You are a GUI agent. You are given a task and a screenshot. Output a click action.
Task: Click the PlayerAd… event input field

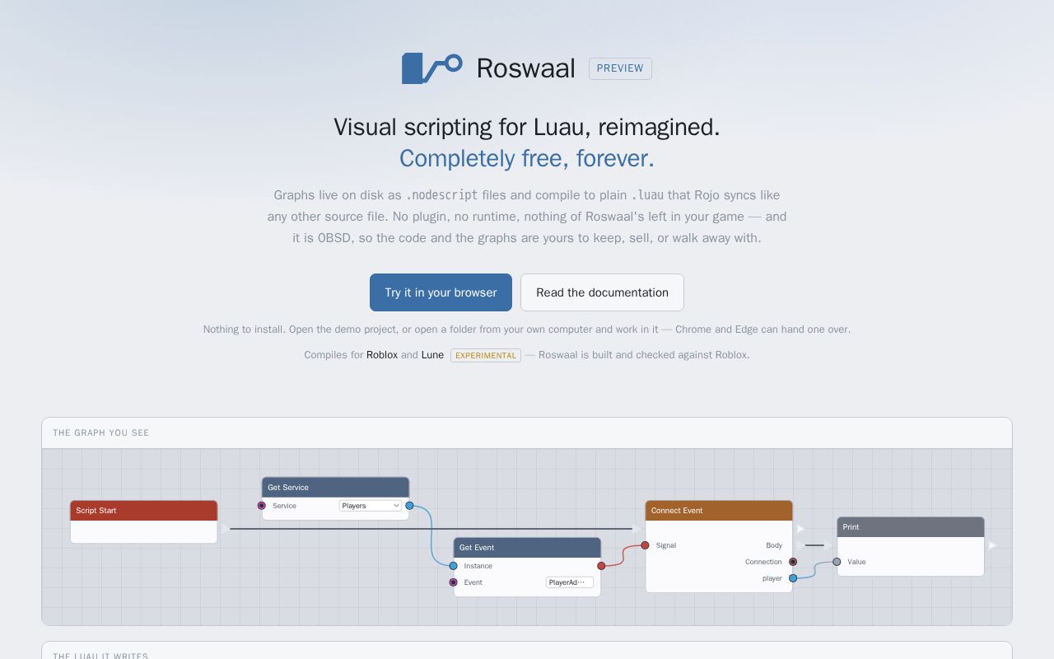click(570, 582)
